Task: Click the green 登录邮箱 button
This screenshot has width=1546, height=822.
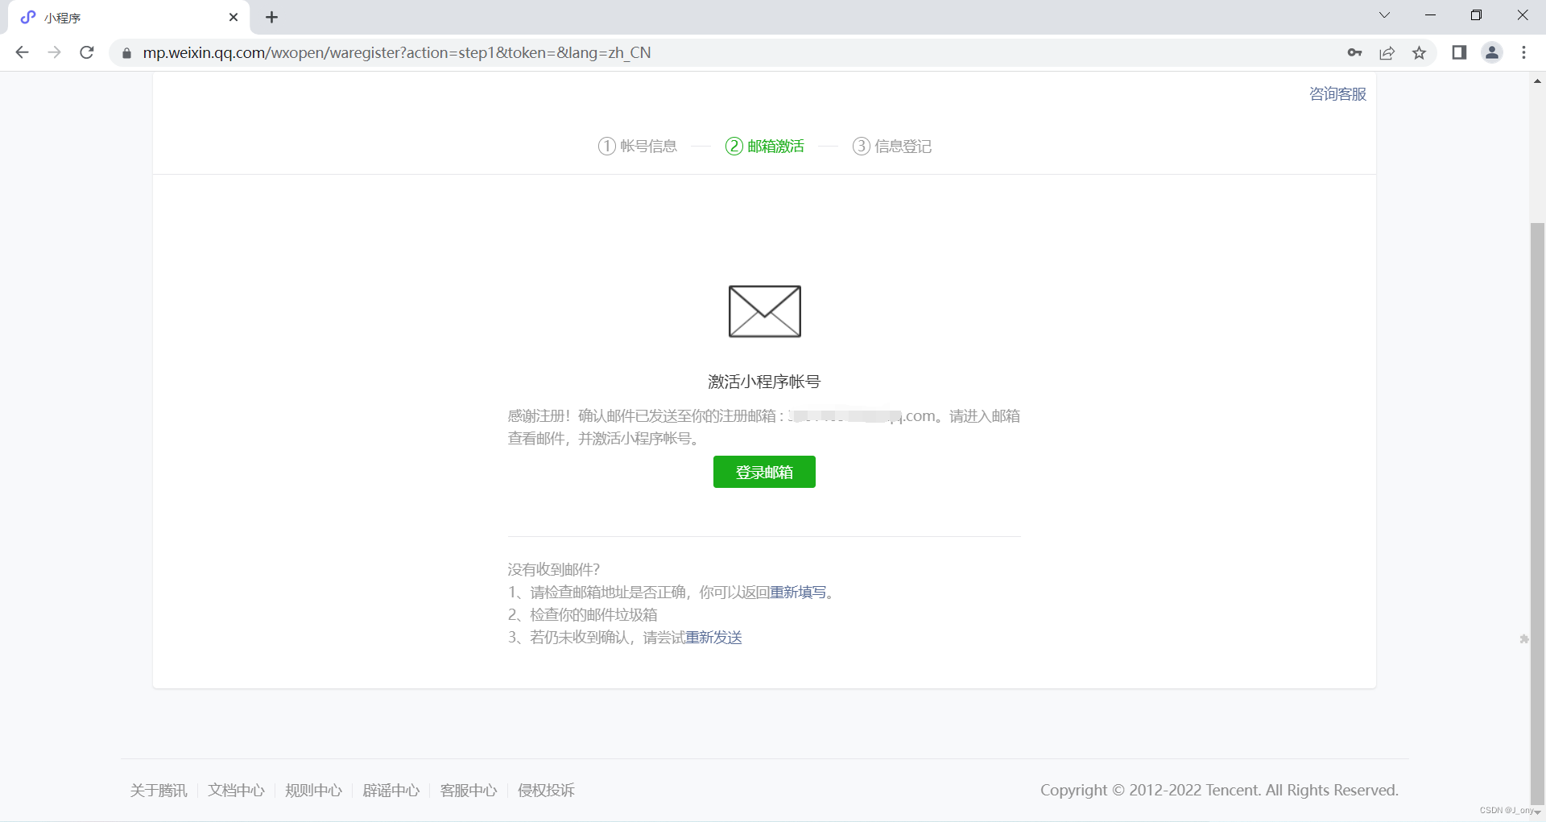Action: tap(764, 472)
